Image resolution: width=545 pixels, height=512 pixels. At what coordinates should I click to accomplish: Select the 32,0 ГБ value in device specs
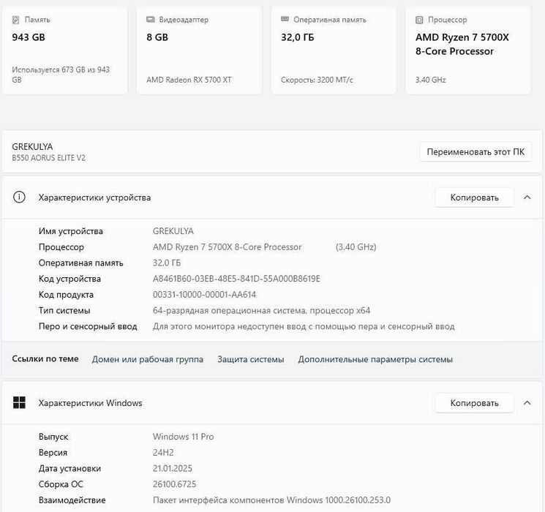click(x=167, y=263)
